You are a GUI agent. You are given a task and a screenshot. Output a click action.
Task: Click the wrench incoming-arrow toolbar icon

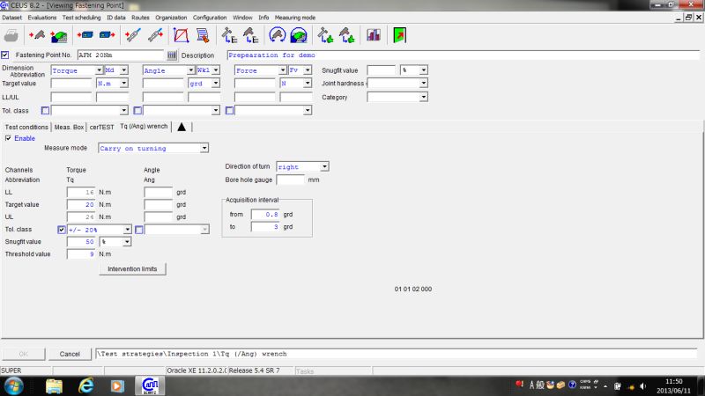(x=133, y=35)
